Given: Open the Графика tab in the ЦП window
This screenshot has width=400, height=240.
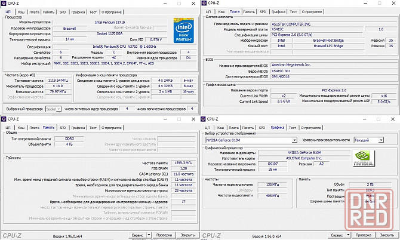Looking at the screenshot, I should click(78, 12).
